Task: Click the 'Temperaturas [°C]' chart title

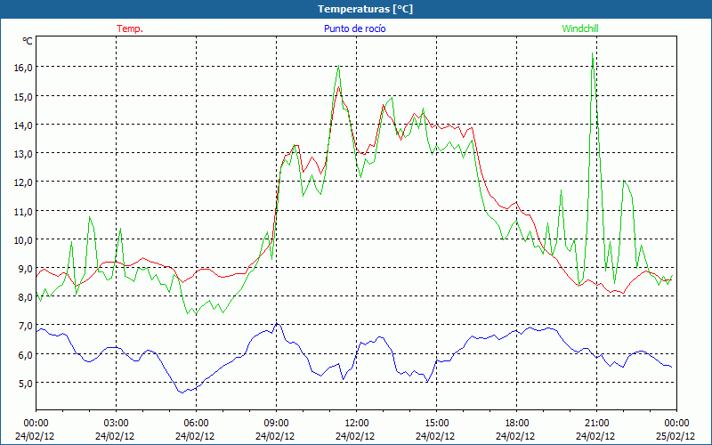Action: pyautogui.click(x=365, y=9)
